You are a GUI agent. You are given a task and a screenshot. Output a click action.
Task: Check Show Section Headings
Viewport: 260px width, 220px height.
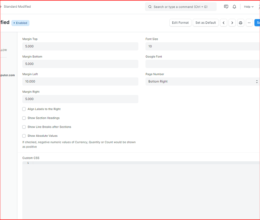pyautogui.click(x=24, y=118)
